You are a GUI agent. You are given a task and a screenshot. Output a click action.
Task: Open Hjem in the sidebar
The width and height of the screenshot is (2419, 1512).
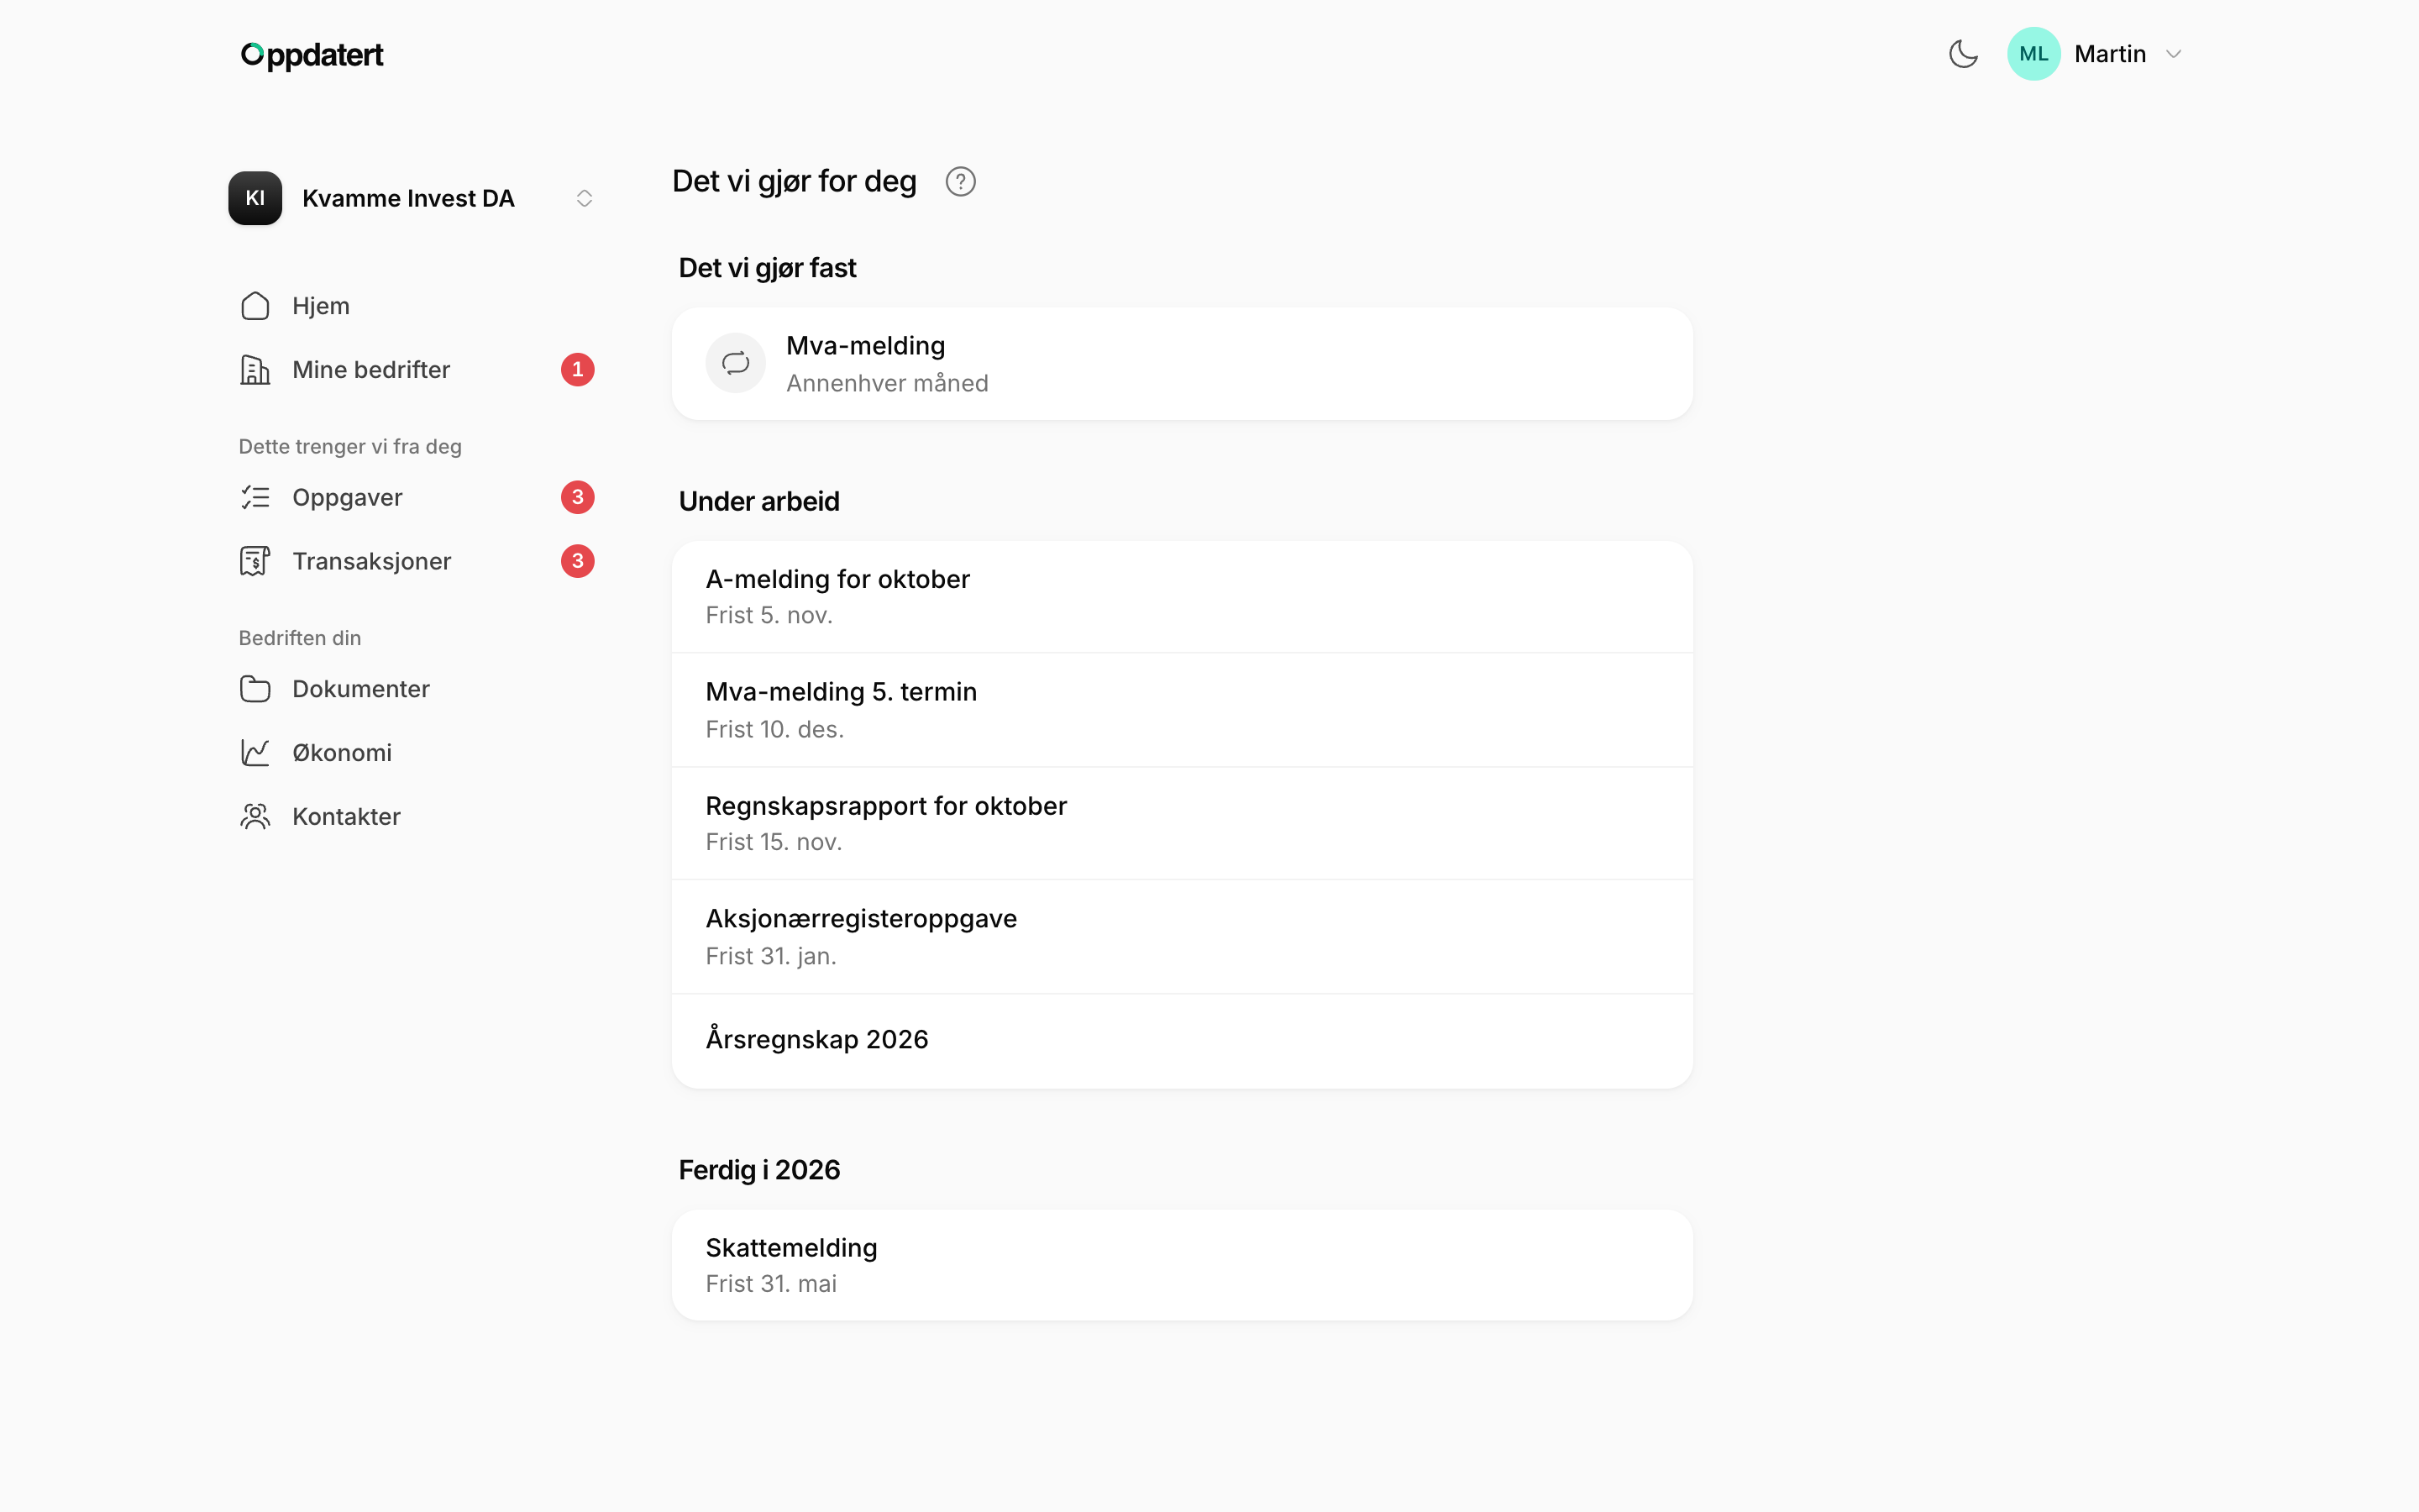tap(417, 306)
